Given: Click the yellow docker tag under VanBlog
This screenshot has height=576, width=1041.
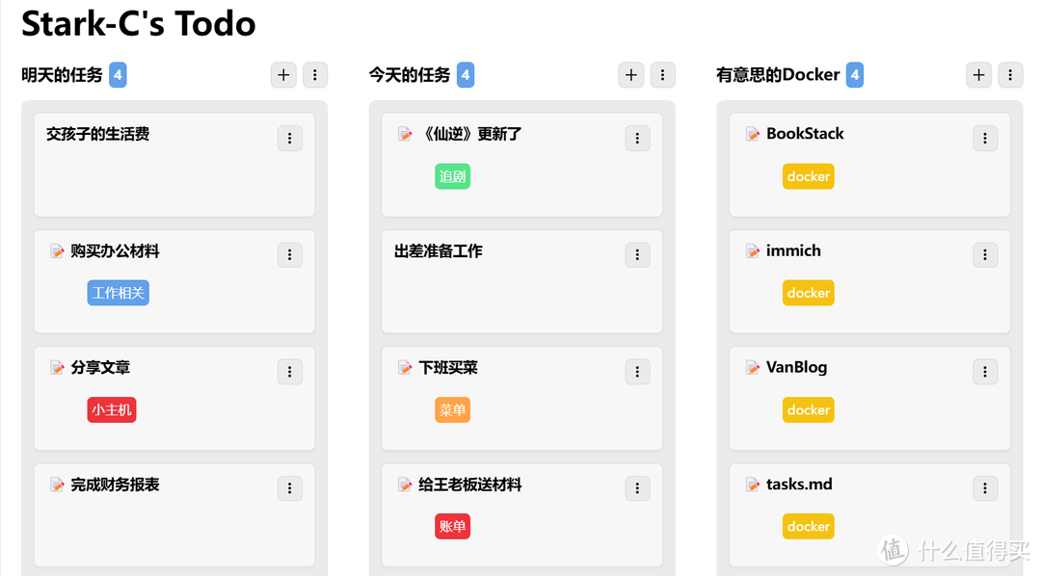Looking at the screenshot, I should tap(808, 410).
